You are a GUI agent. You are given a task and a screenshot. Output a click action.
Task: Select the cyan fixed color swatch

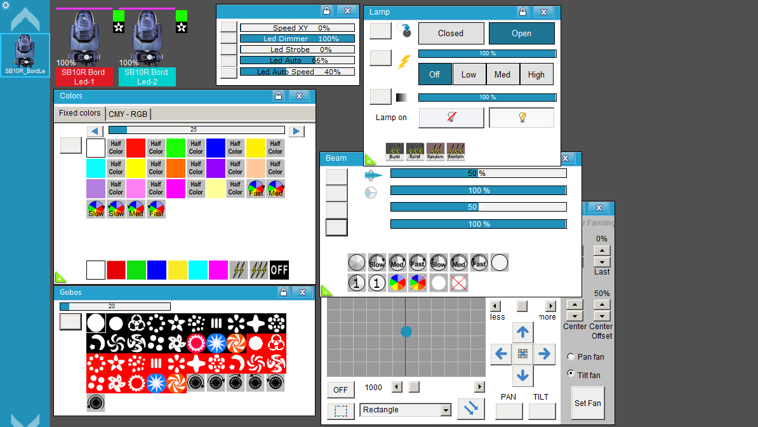pyautogui.click(x=96, y=168)
